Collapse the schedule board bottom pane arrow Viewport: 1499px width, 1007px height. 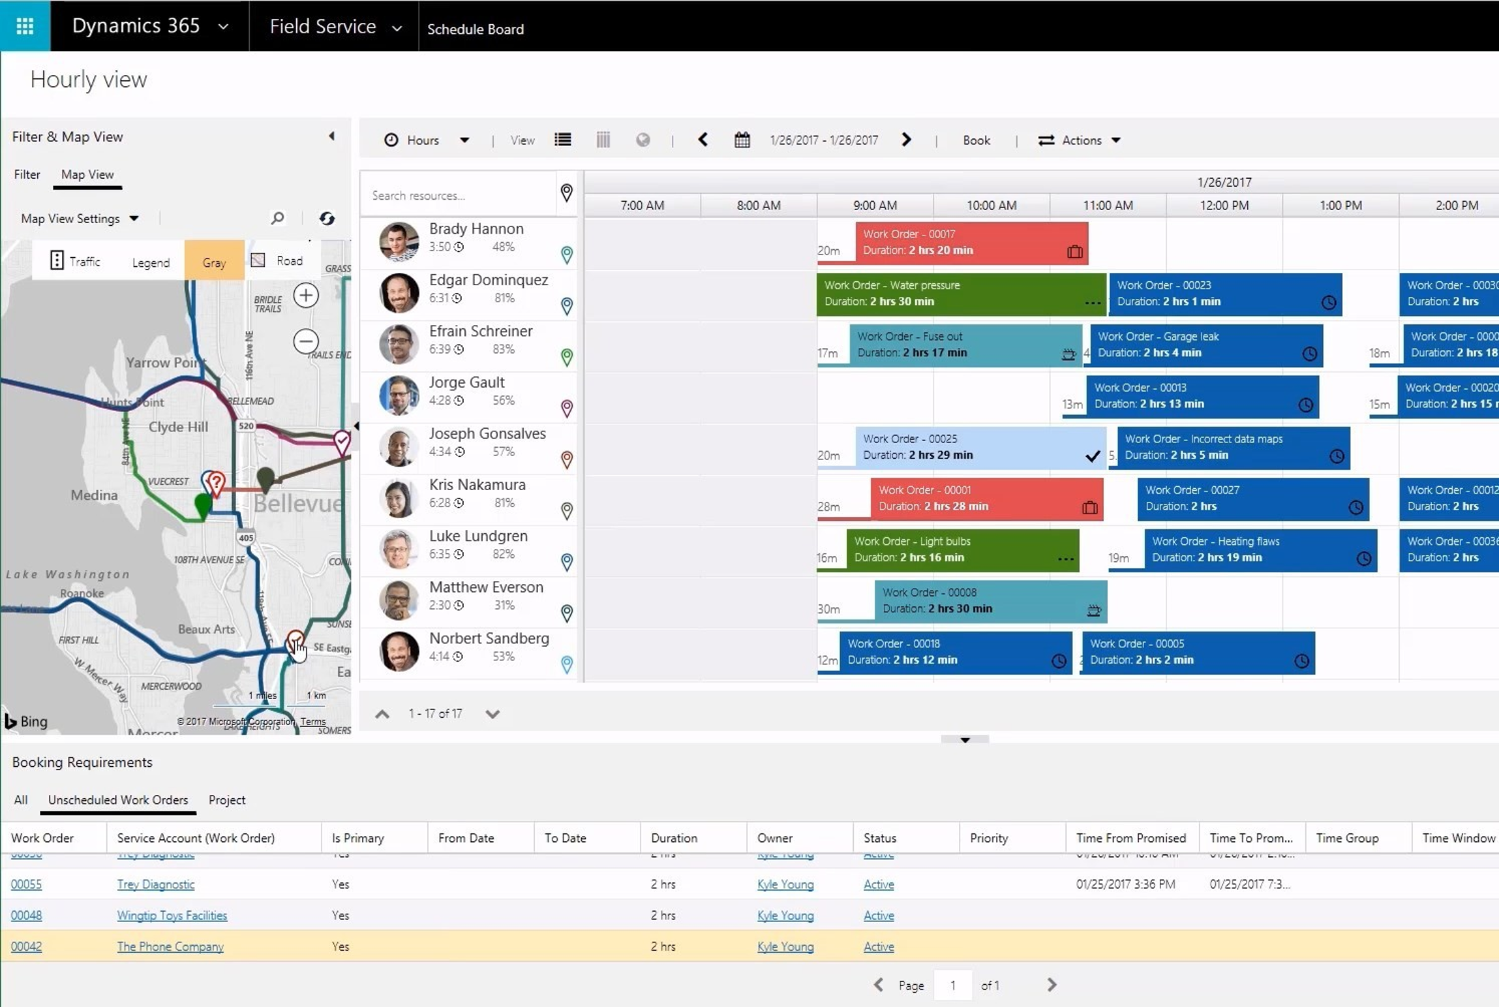(965, 739)
